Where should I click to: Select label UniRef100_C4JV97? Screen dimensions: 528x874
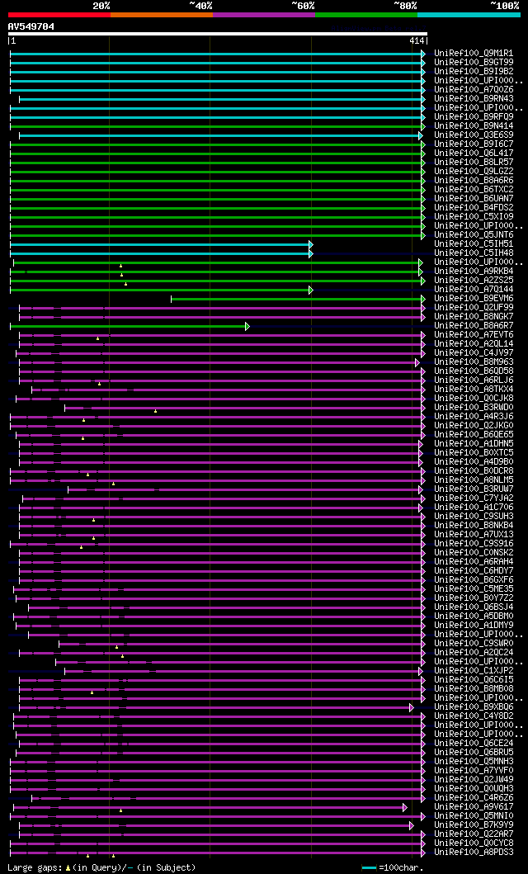click(x=474, y=352)
